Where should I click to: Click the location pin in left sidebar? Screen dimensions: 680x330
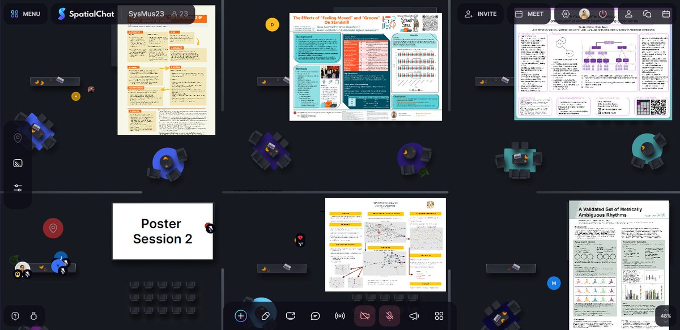pos(18,138)
